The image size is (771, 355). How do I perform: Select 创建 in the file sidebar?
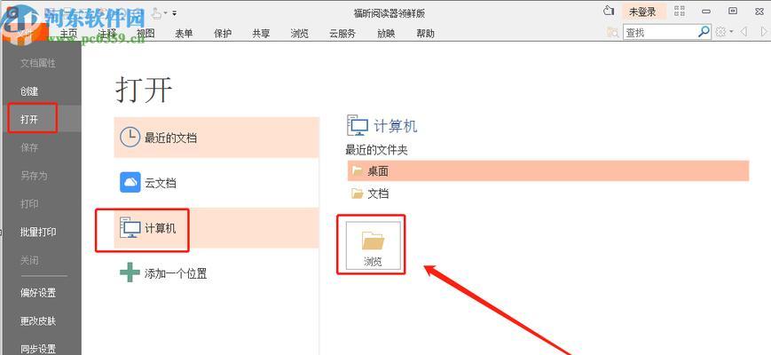(x=29, y=91)
